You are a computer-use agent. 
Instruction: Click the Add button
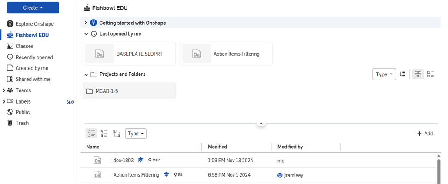[x=425, y=134]
